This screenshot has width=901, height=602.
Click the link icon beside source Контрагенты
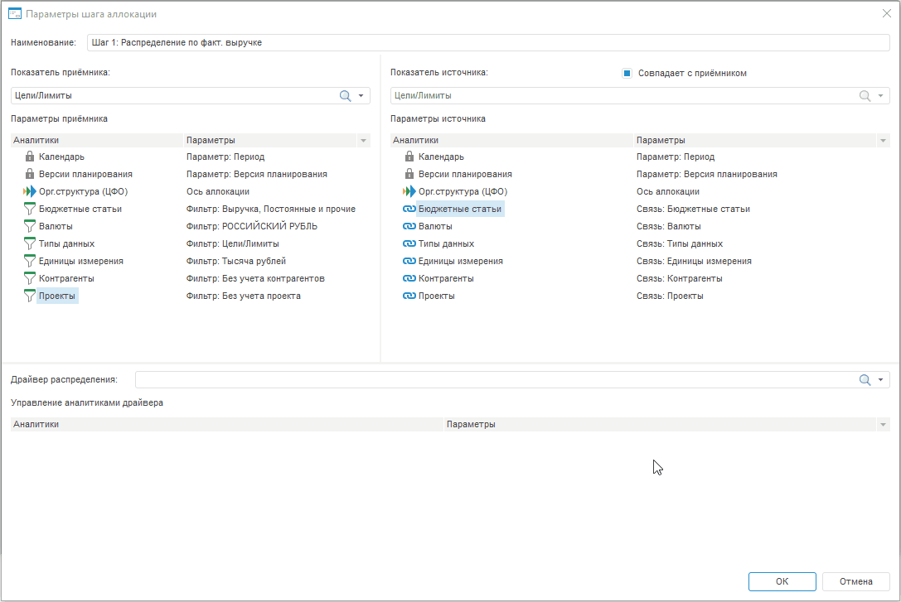pos(409,278)
